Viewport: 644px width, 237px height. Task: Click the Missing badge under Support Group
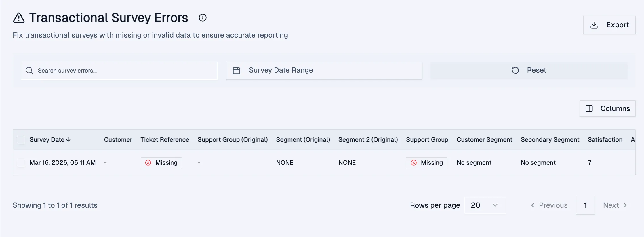427,163
